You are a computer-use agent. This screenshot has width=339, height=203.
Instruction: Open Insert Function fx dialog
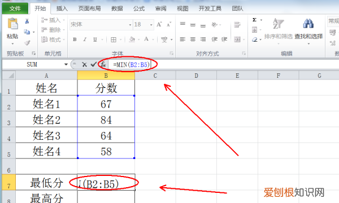click(103, 64)
